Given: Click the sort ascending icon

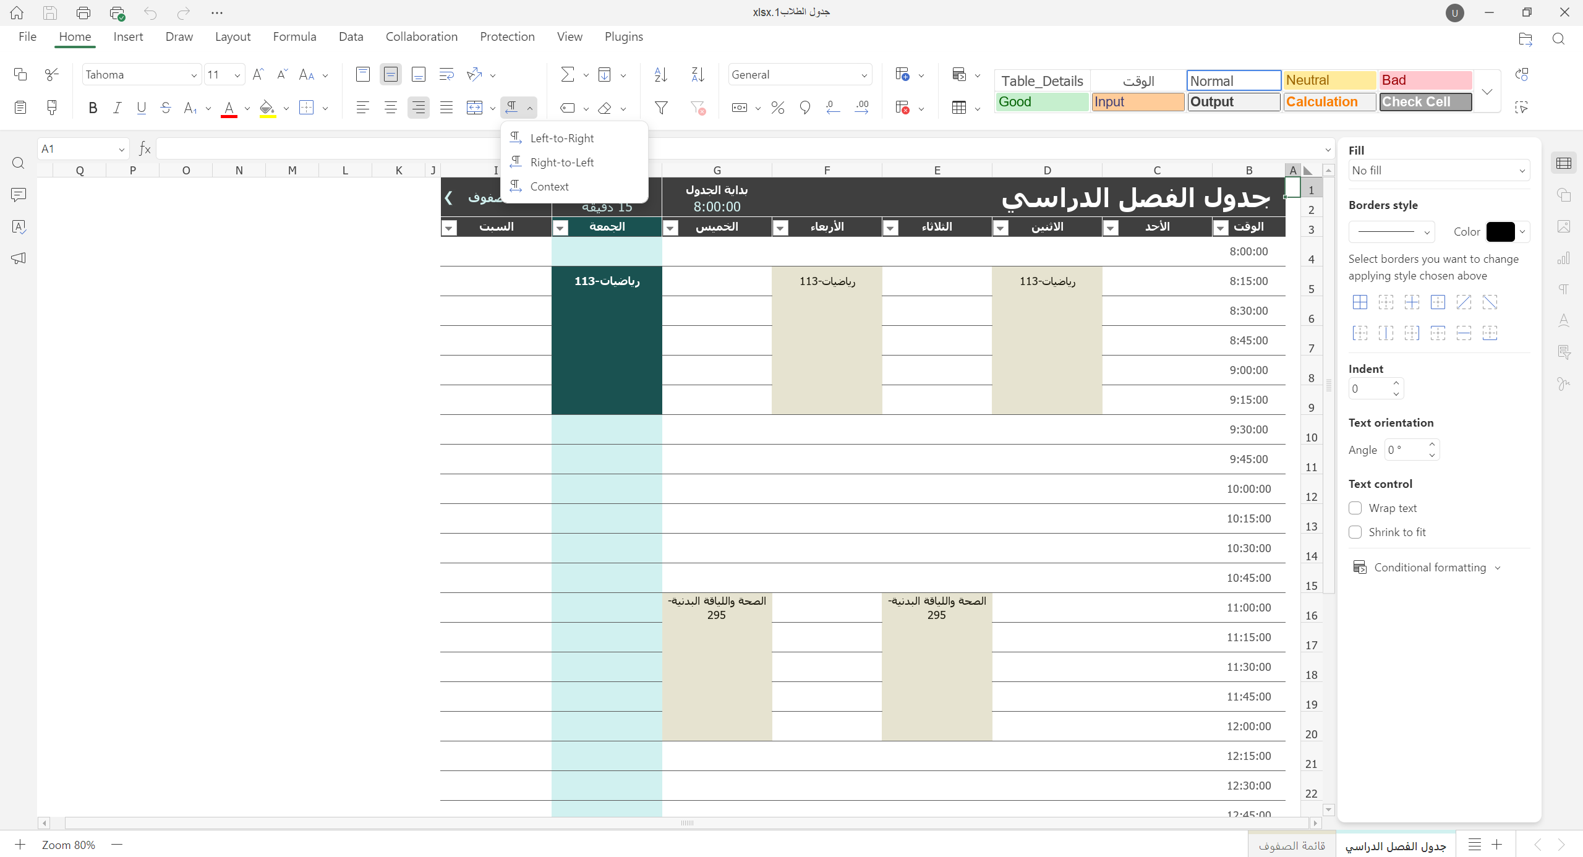Looking at the screenshot, I should (x=660, y=75).
